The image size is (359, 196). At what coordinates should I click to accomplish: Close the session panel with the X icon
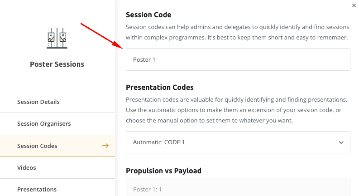tap(354, 5)
